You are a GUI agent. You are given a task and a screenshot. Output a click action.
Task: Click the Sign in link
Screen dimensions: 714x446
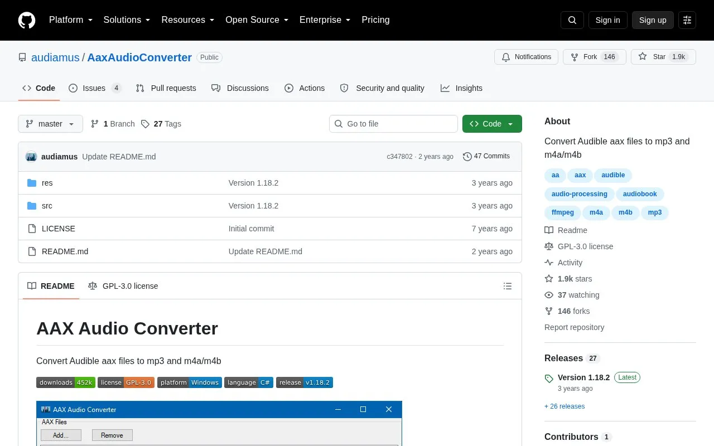coord(607,20)
